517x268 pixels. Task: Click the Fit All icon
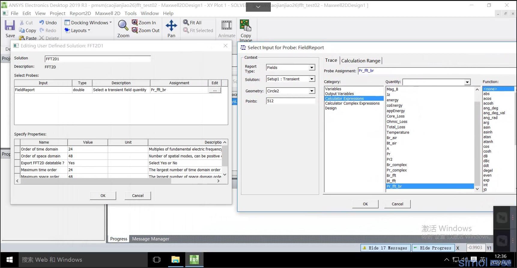coord(186,22)
